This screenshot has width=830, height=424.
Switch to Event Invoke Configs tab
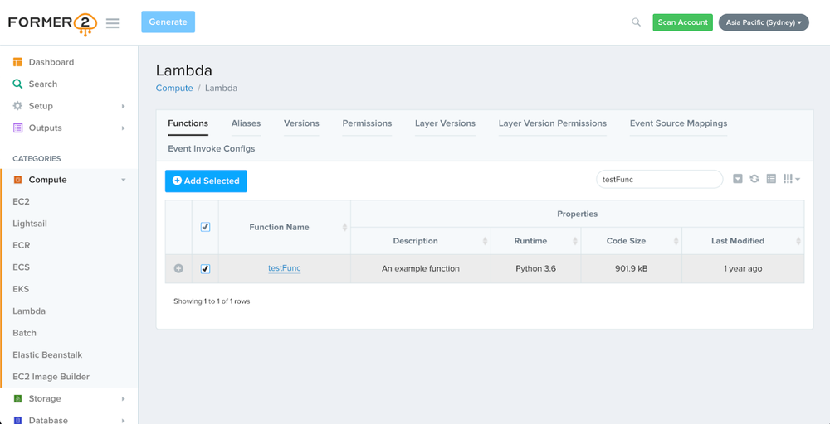pyautogui.click(x=211, y=148)
